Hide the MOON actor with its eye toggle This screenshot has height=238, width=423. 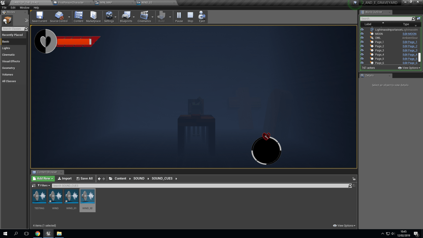361,34
